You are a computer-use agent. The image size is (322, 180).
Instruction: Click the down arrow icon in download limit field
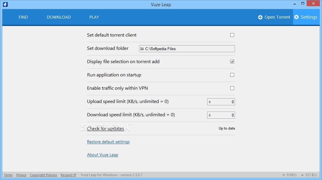tap(210, 115)
